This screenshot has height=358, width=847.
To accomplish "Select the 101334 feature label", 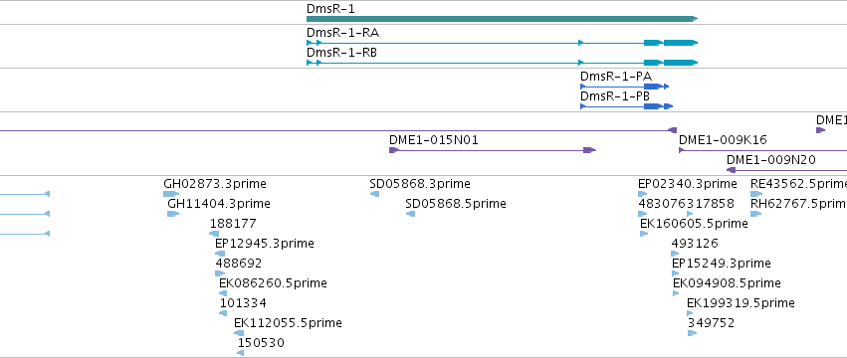I will [x=243, y=303].
